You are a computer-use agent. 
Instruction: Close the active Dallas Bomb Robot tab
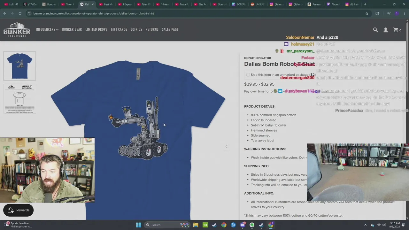(x=93, y=4)
